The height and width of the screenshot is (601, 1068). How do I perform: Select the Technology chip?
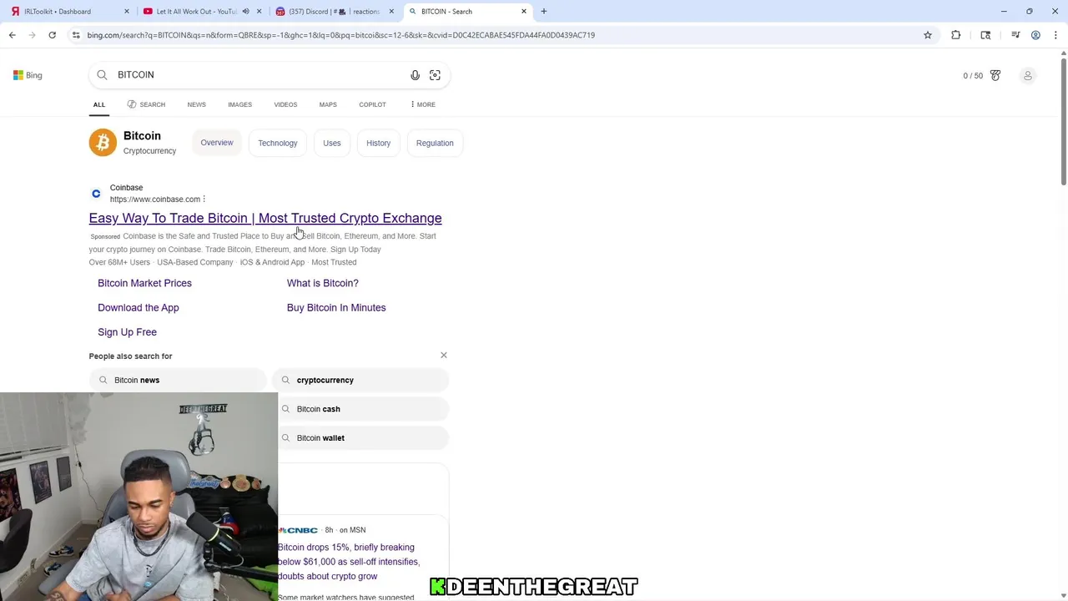278,143
